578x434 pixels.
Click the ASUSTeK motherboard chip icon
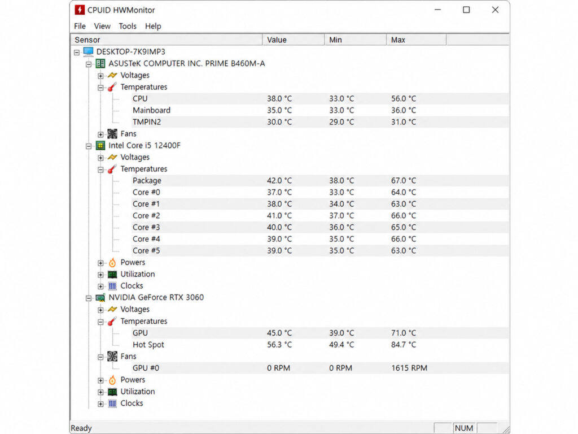100,63
